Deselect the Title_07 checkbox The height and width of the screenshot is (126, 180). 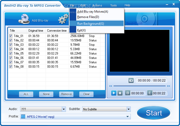pos(11,62)
